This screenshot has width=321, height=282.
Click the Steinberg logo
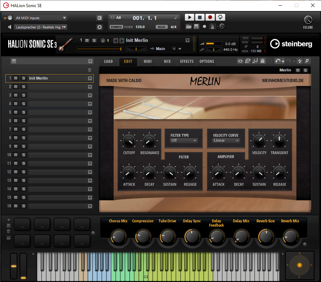[291, 44]
